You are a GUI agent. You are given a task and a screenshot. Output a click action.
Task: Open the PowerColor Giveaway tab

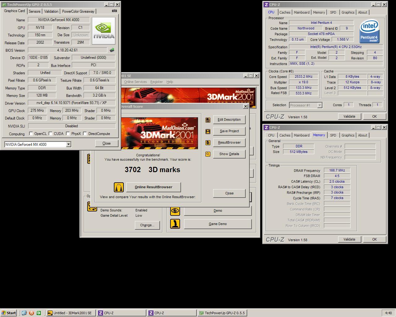click(x=78, y=11)
